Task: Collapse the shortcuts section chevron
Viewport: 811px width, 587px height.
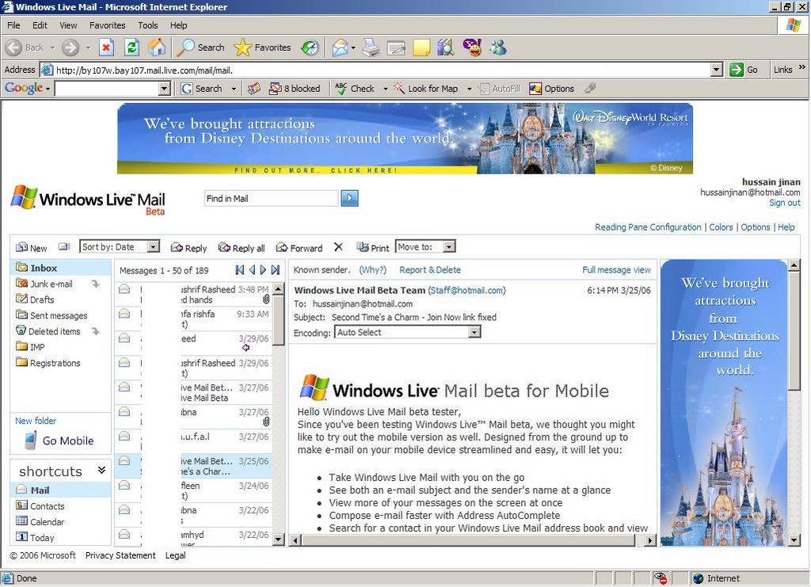Action: click(101, 470)
